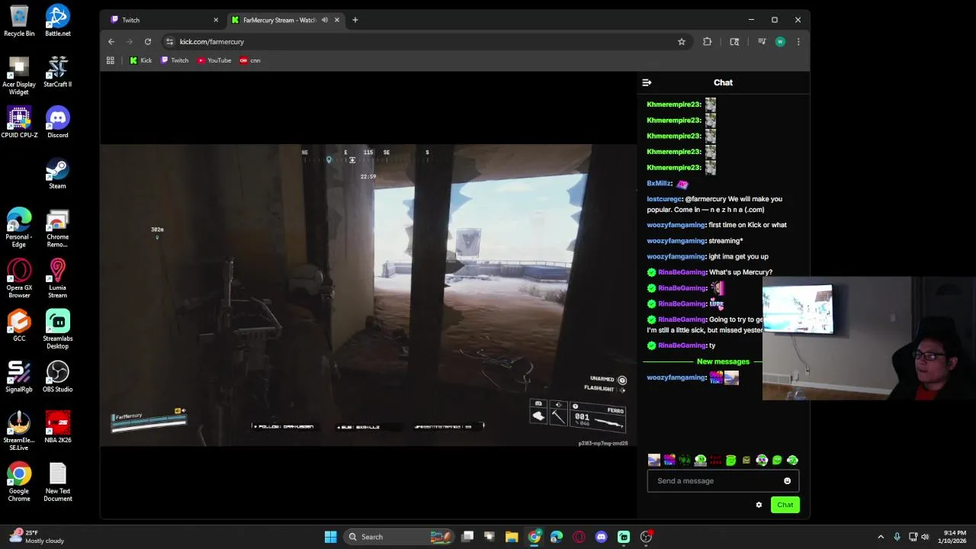Insert the colorful rainbow text emote
Viewport: 976px width, 549px height.
(x=669, y=460)
